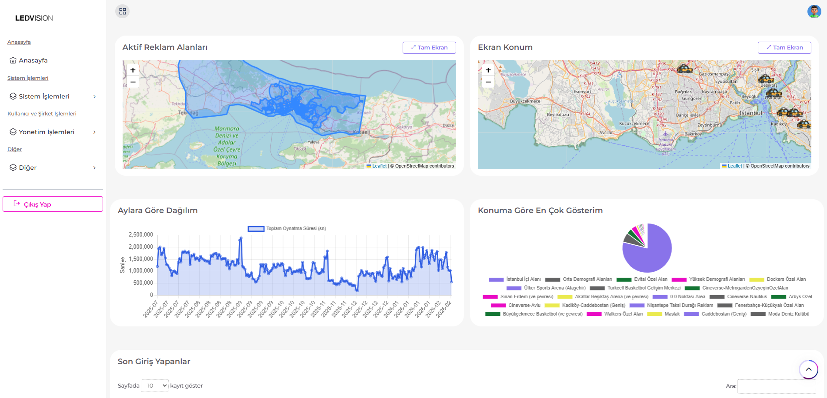827x398 pixels.
Task: Click the taxi marker near Gaziosmanpaşa
Action: pos(684,69)
